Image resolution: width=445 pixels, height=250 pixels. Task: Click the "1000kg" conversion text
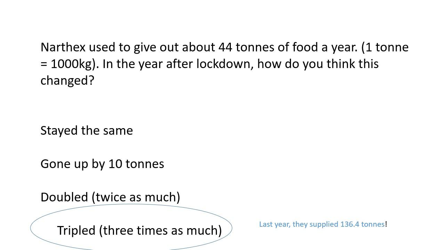[73, 64]
